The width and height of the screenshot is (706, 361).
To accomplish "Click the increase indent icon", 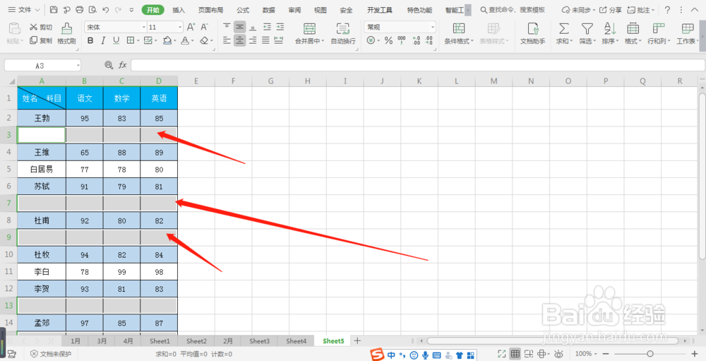I will point(280,27).
